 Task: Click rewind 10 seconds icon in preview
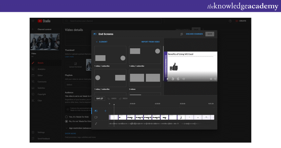(173, 79)
